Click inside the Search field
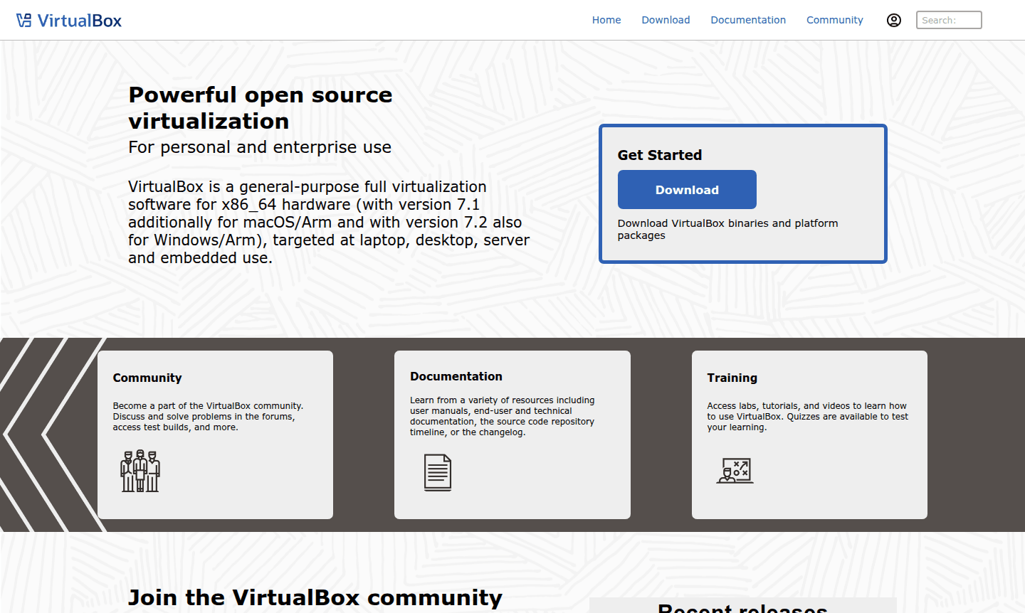 [x=948, y=20]
